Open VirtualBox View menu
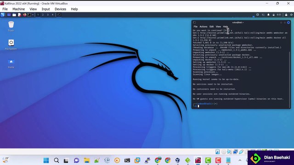Screen dimensions: 294x165 pyautogui.click(x=33, y=9)
